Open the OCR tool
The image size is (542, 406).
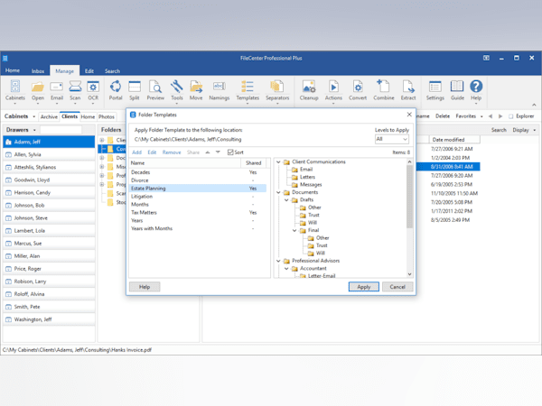click(x=93, y=88)
